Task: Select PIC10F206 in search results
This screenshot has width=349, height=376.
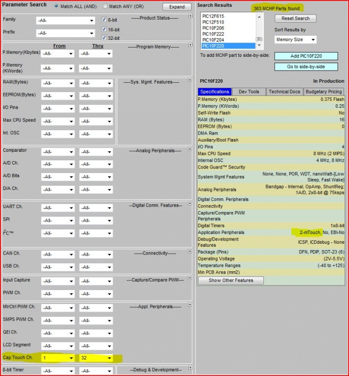Action: coord(228,28)
